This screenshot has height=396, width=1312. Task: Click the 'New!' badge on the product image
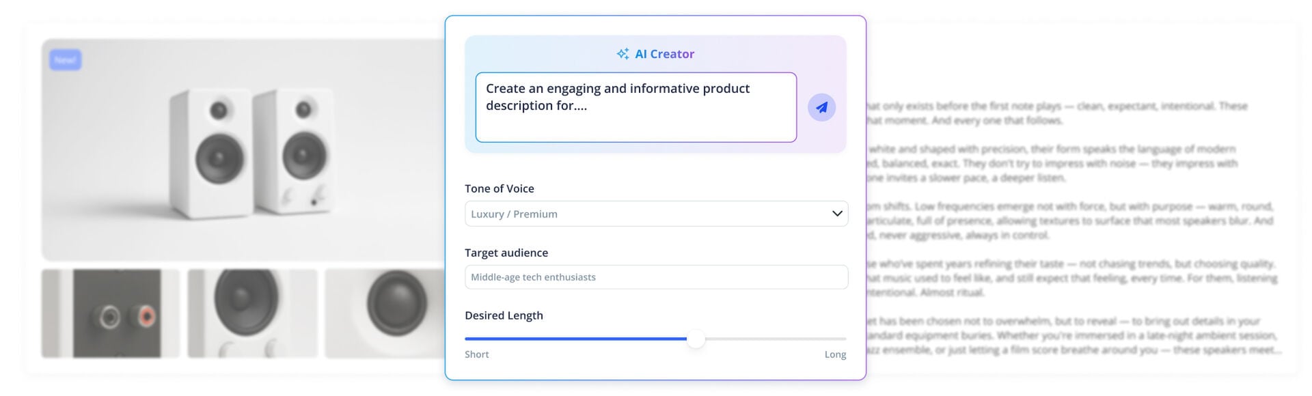point(65,60)
